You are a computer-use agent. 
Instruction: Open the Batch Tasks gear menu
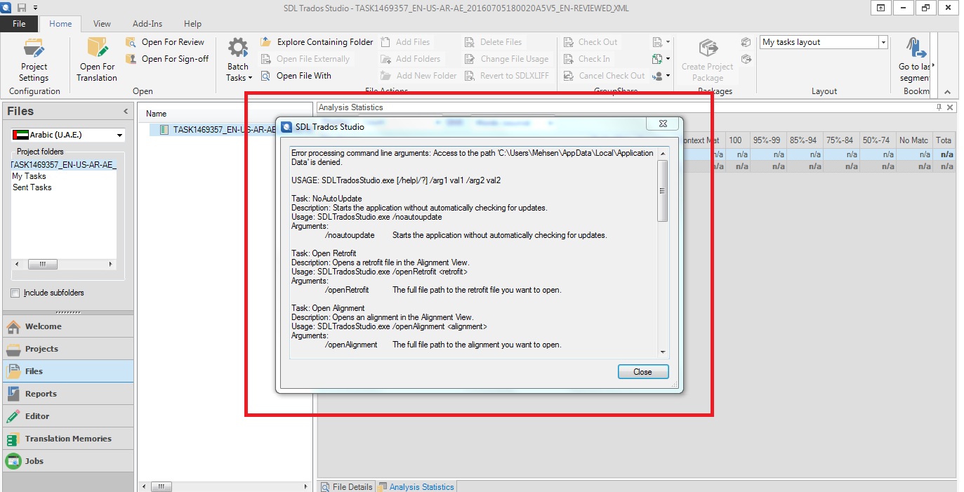click(238, 60)
